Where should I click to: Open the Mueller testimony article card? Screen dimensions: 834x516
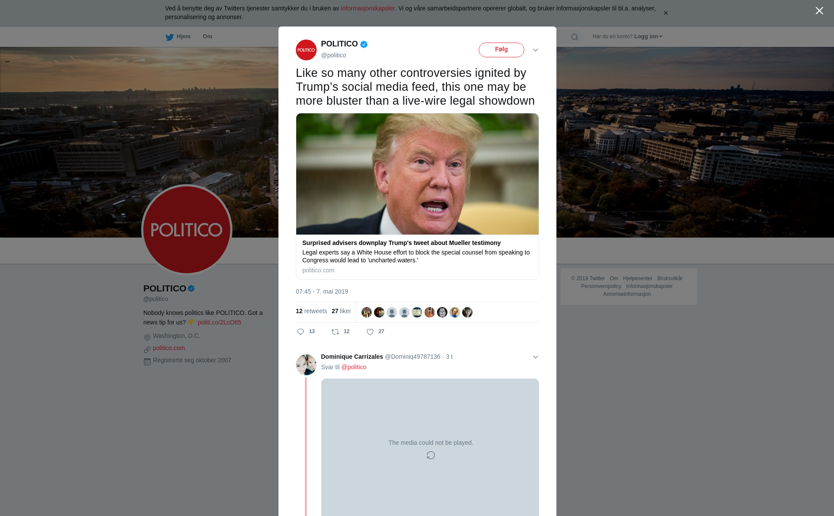tap(417, 196)
